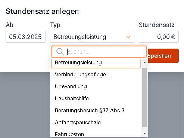Screen dimensions: 184x138
Task: Click the Ab date field 05.03.2025
Action: pos(25,37)
